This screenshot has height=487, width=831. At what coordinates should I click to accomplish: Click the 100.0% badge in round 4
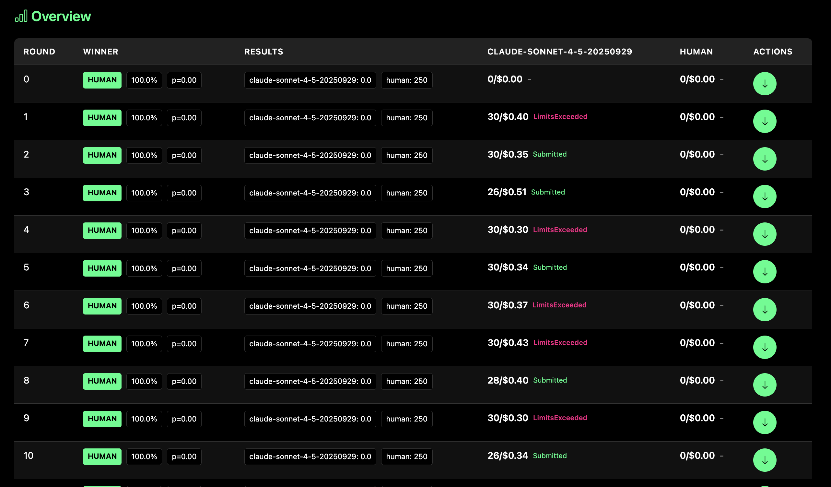(x=144, y=230)
